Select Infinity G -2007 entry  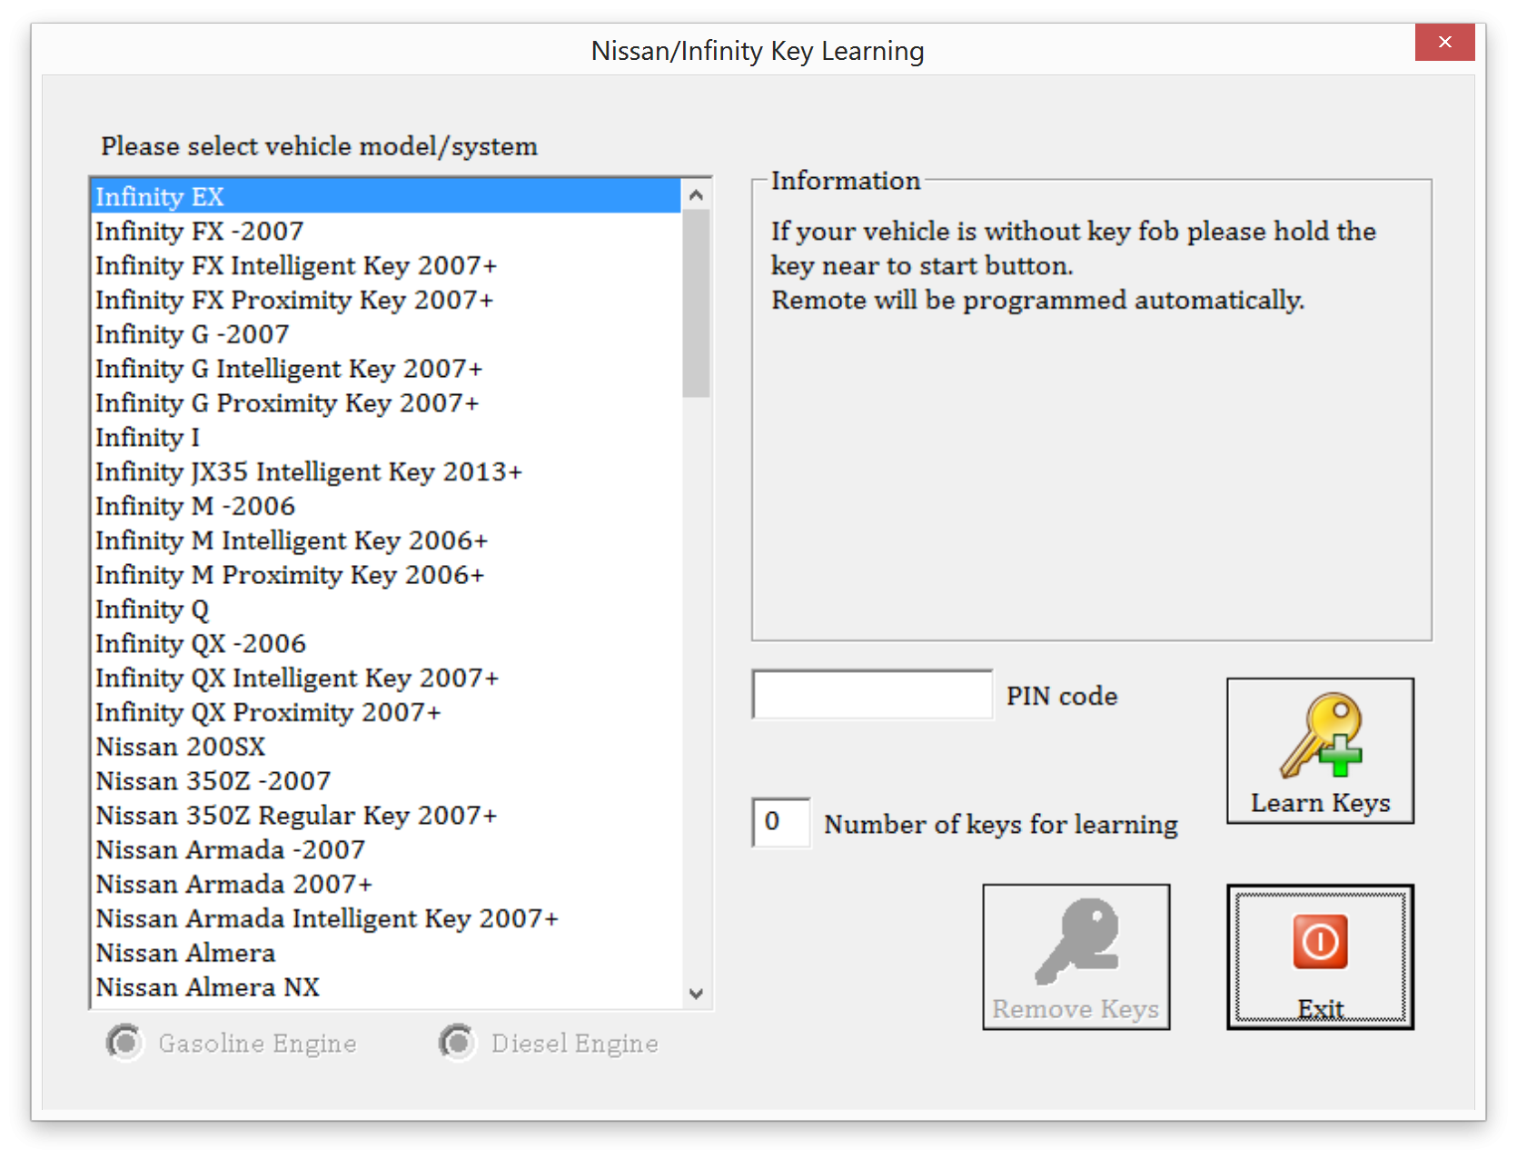point(386,334)
